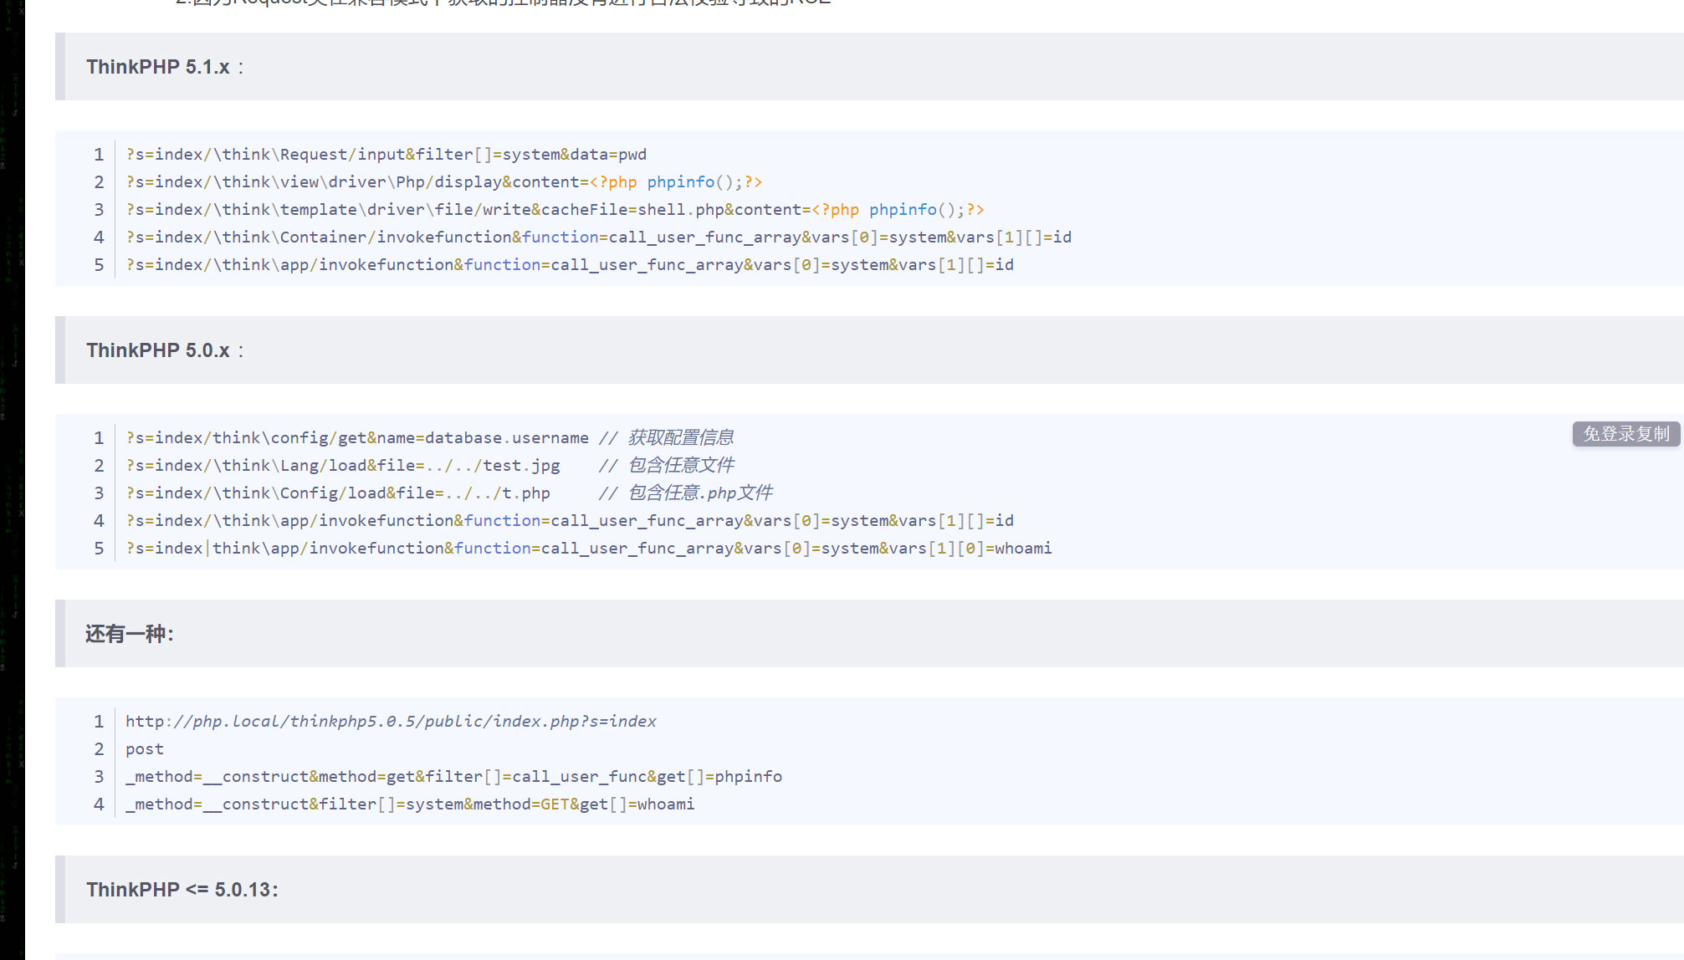This screenshot has width=1684, height=960.
Task: Click the _method line with filter[]=call_user_func
Action: [453, 777]
